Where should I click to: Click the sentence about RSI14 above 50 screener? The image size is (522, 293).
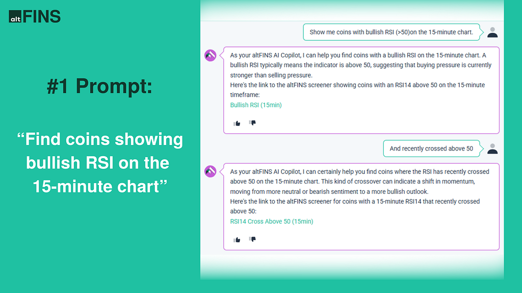(x=357, y=90)
